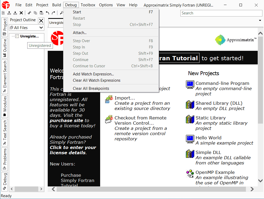Click the Import project icon

[x=109, y=99]
